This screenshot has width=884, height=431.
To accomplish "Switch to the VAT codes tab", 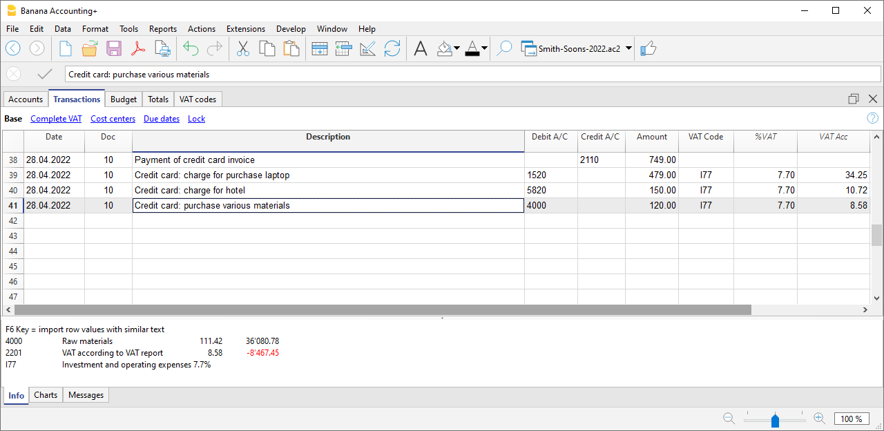I will 198,99.
